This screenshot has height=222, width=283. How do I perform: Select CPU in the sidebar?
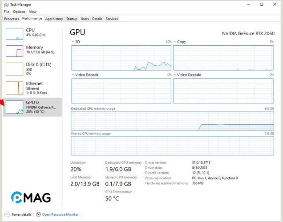(x=32, y=34)
